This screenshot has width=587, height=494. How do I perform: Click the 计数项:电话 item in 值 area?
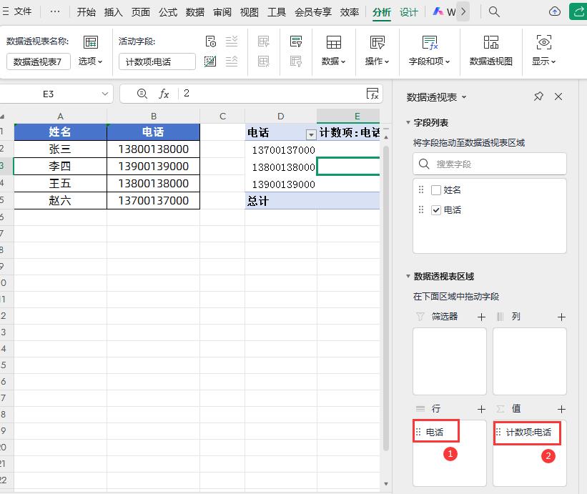coord(528,433)
